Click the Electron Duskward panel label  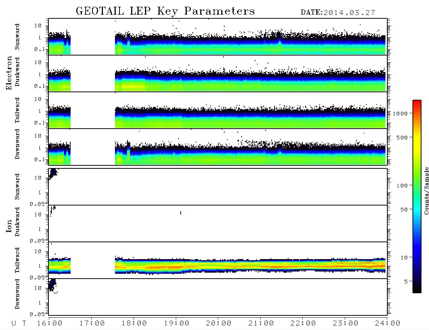tap(17, 72)
